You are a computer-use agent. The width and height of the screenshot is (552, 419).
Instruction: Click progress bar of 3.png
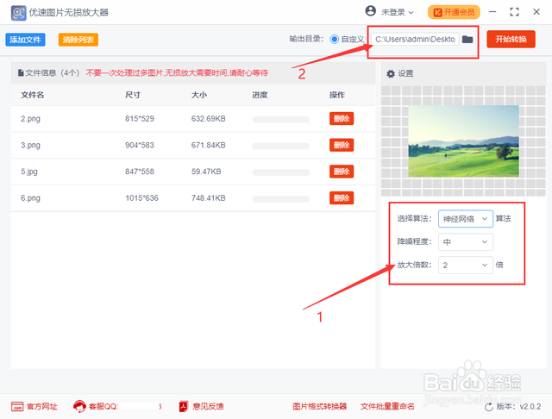(x=280, y=146)
